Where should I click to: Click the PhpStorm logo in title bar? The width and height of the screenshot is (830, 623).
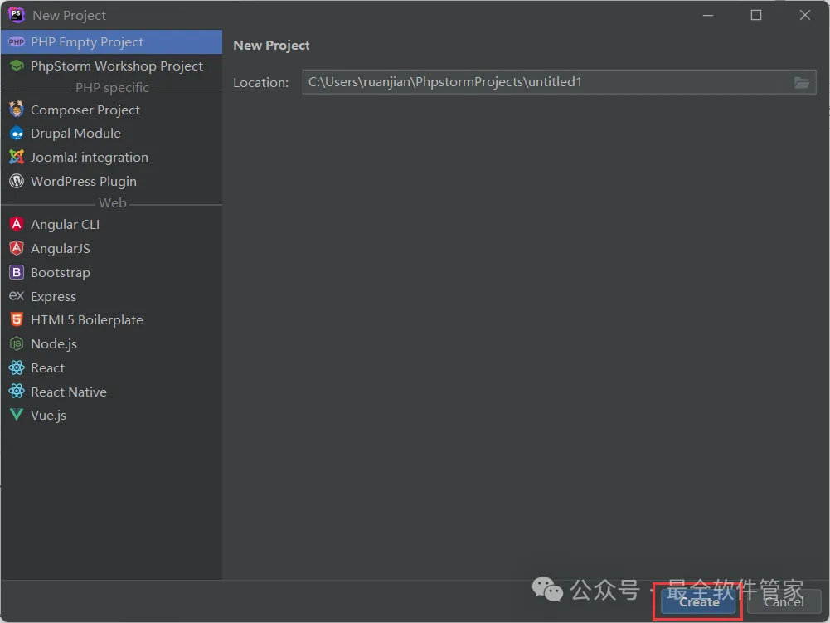click(17, 15)
